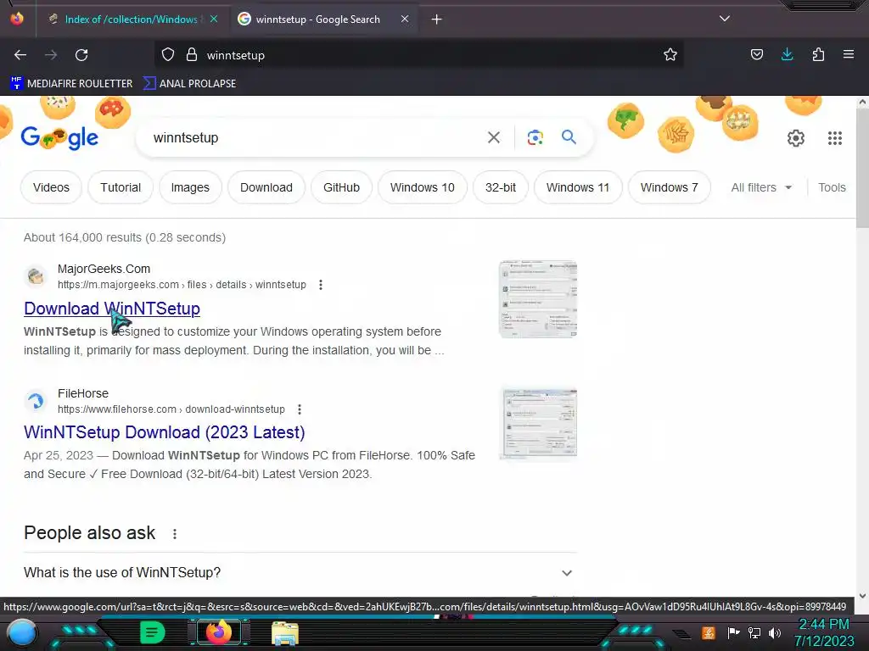Clear the search box with the X
869x651 pixels.
click(493, 137)
